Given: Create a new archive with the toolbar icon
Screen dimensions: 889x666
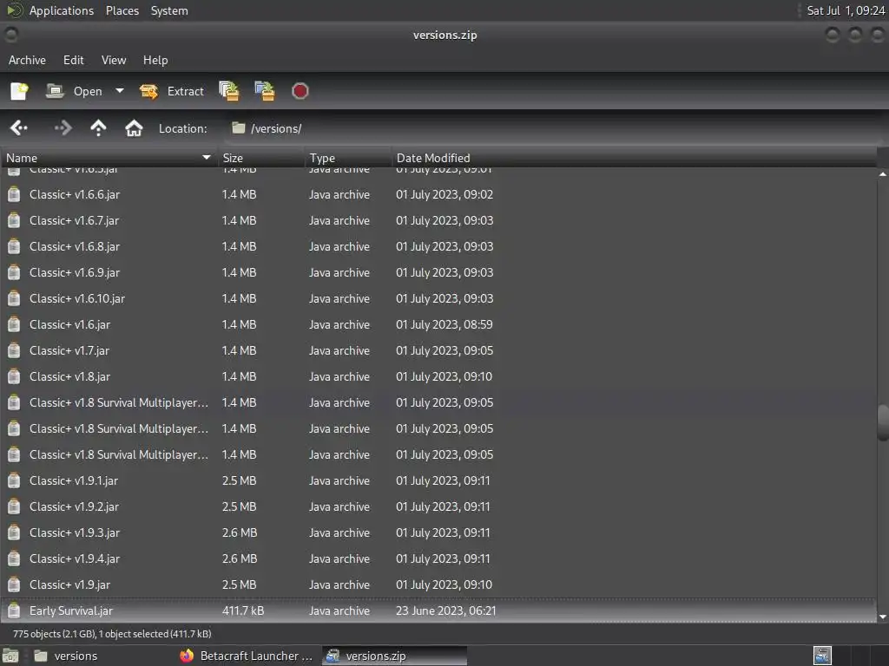Looking at the screenshot, I should click(19, 91).
